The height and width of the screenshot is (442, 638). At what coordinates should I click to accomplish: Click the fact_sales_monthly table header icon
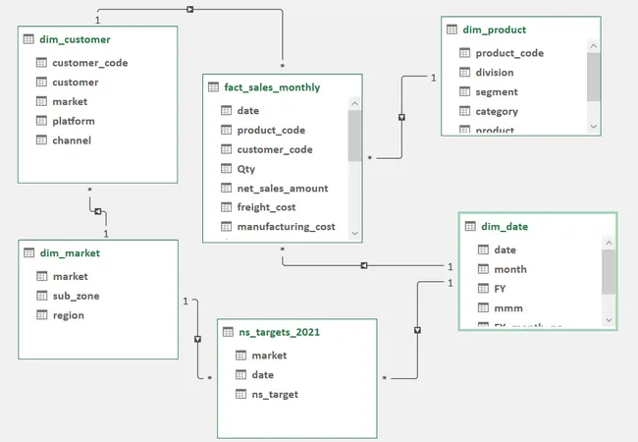click(213, 86)
